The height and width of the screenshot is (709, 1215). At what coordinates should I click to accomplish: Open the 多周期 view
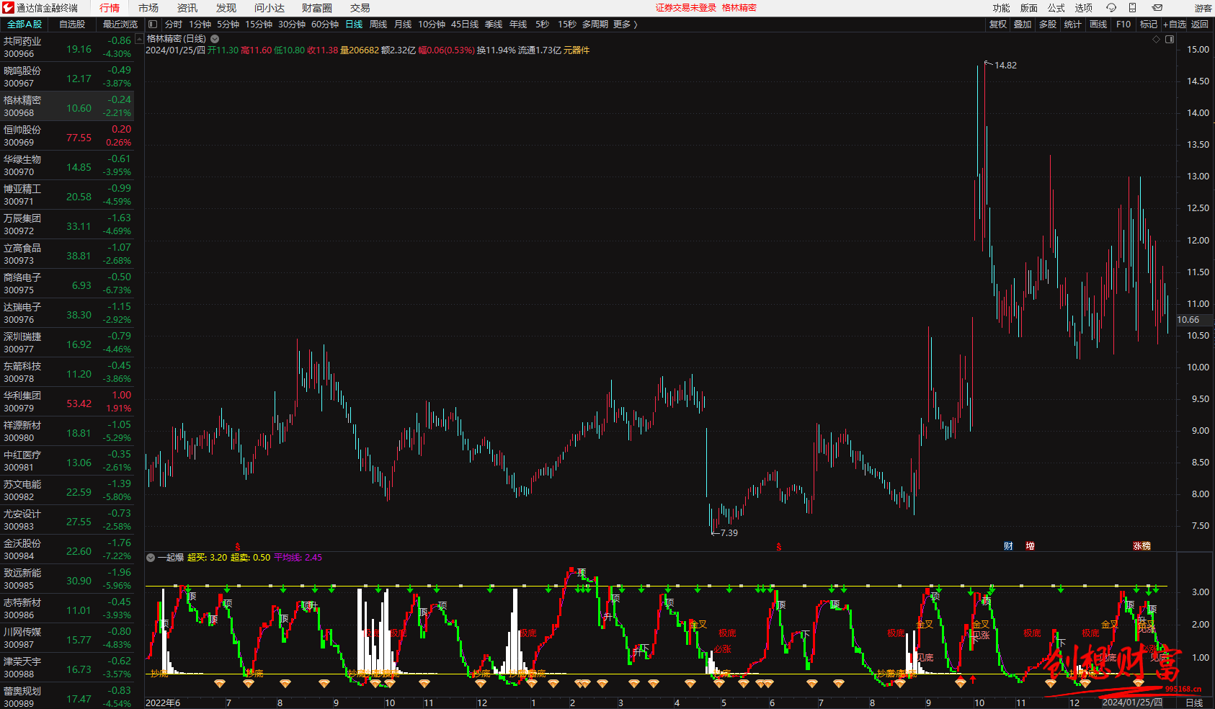point(595,24)
